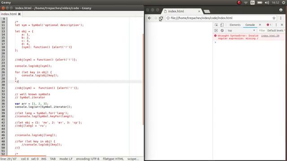The height and width of the screenshot is (161, 287).
Task: Clear the console output
Action: pyautogui.click(x=222, y=30)
